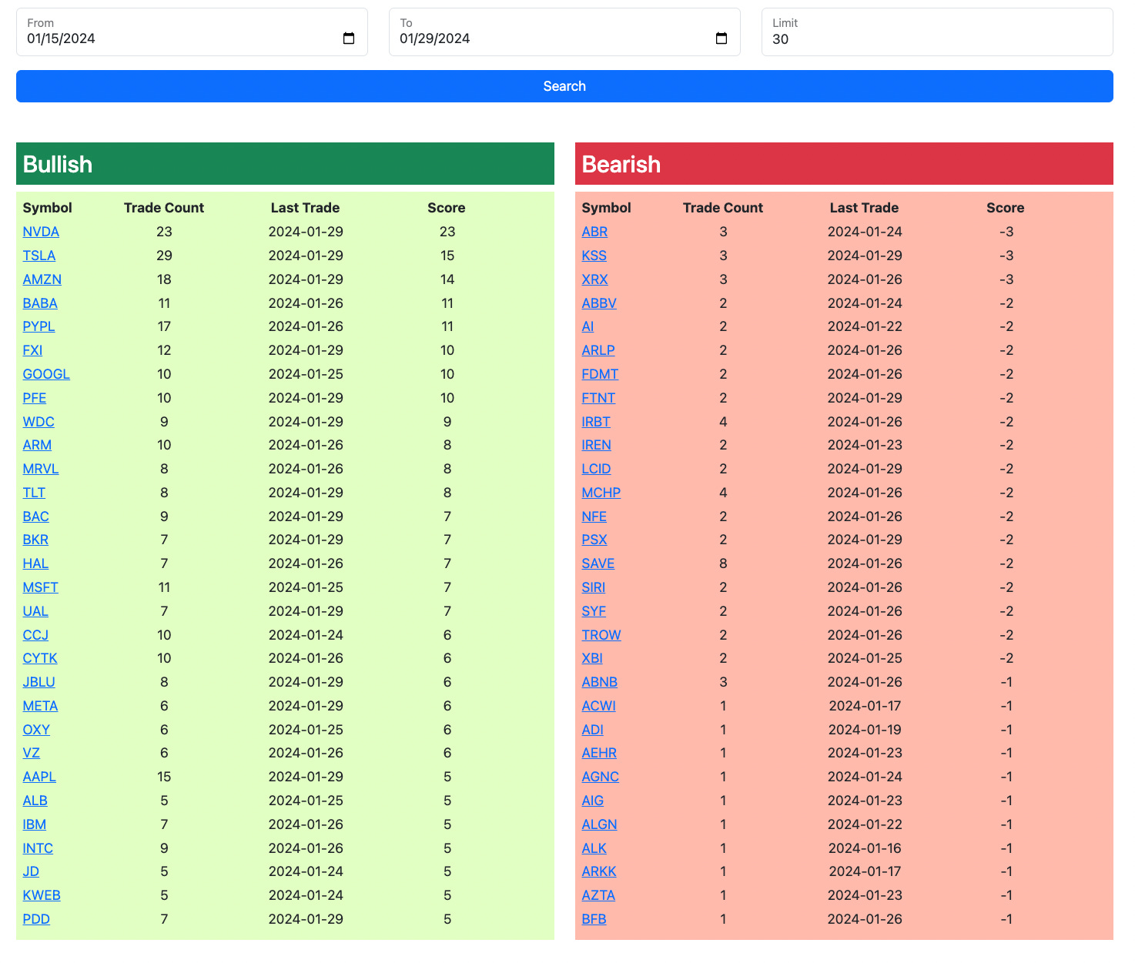Open the META symbol link
Screen dimensions: 1135x963
click(41, 706)
